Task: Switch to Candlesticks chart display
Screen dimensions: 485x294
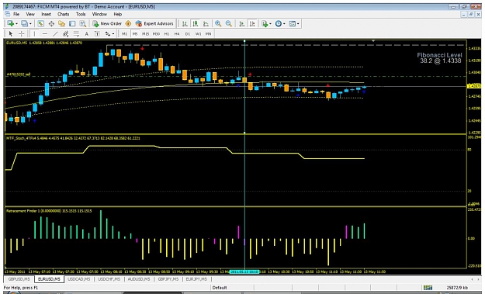Action: tap(196, 24)
